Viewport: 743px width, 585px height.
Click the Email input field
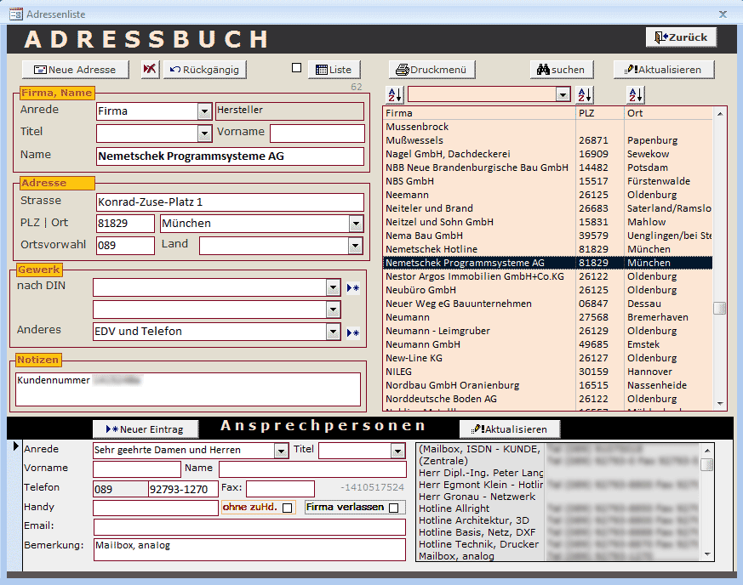(249, 527)
